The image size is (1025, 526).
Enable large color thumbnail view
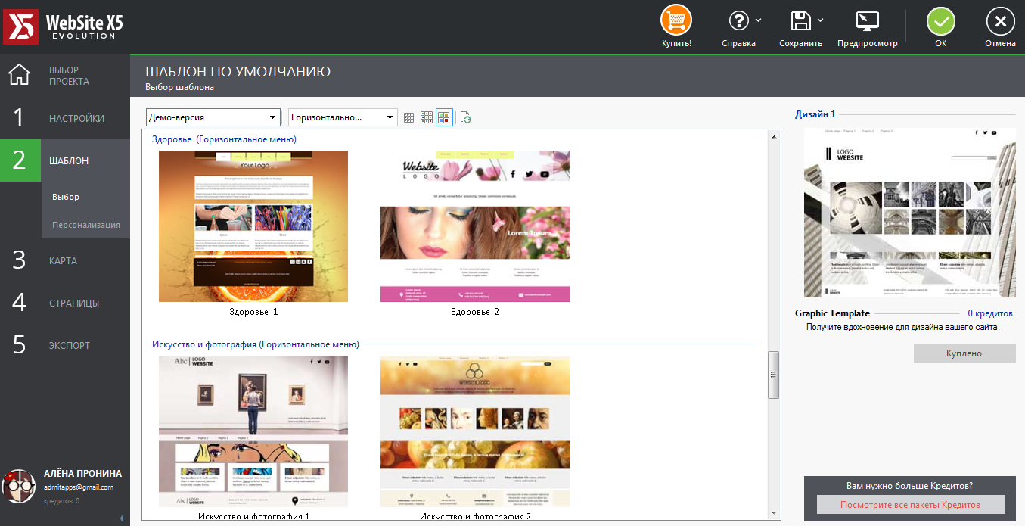(x=446, y=117)
